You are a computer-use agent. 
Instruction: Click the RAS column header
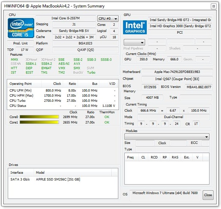(x=175, y=157)
